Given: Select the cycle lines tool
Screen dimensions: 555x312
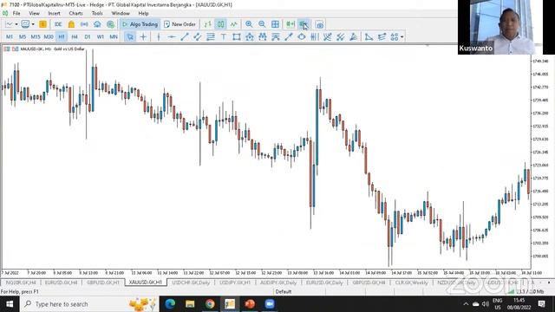Looking at the screenshot, I should click(314, 36).
